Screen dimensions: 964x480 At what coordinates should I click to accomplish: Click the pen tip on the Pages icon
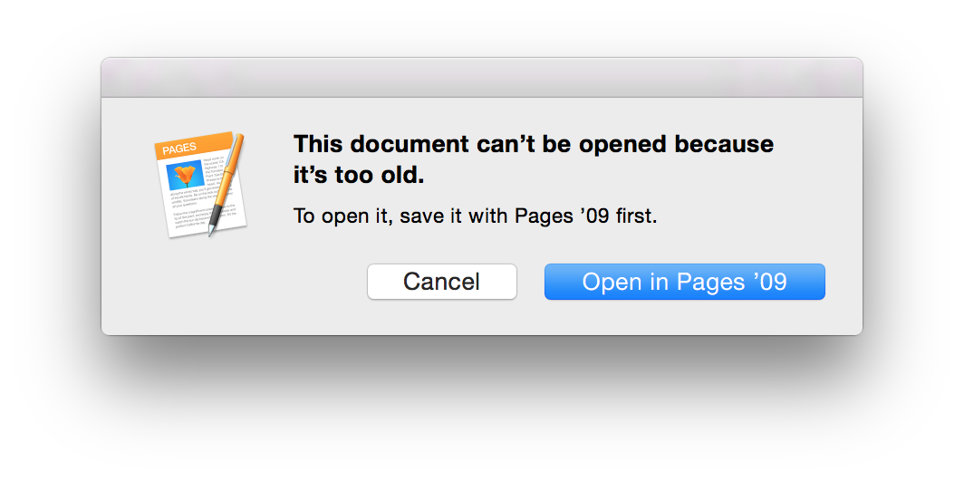pos(211,231)
